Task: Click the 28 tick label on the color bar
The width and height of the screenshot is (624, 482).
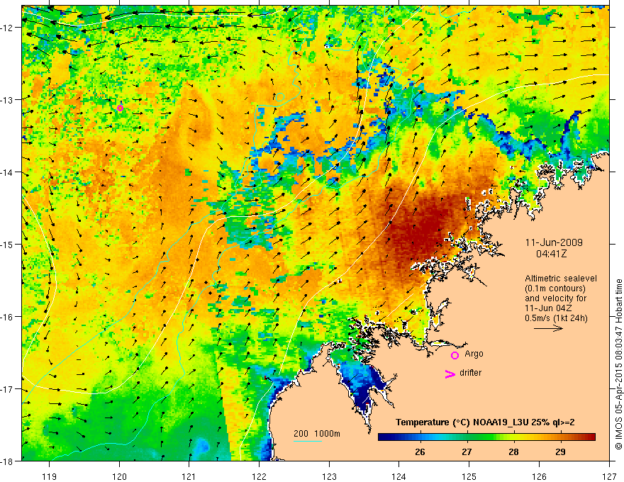Action: pos(514,452)
